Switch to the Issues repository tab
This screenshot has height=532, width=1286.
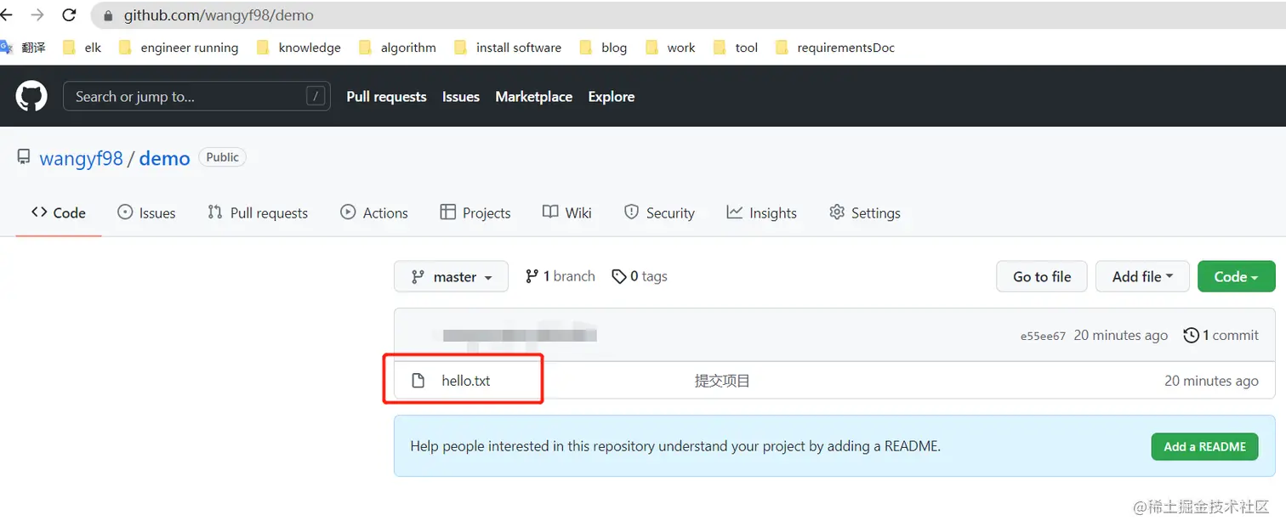coord(146,212)
